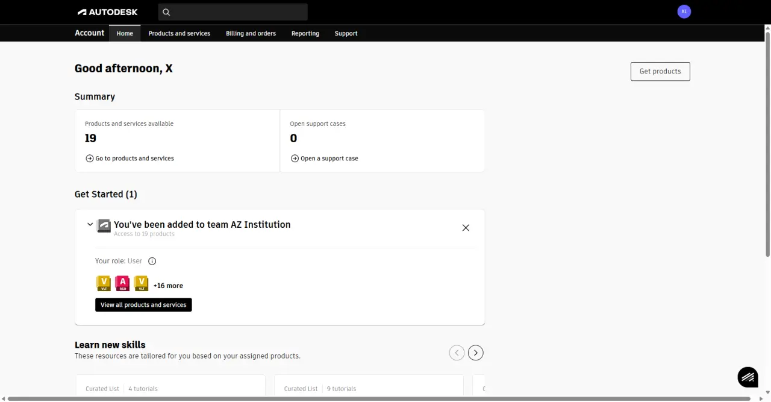The height and width of the screenshot is (402, 771).
Task: Click the Good afternoon, X greeting
Action: (x=123, y=69)
